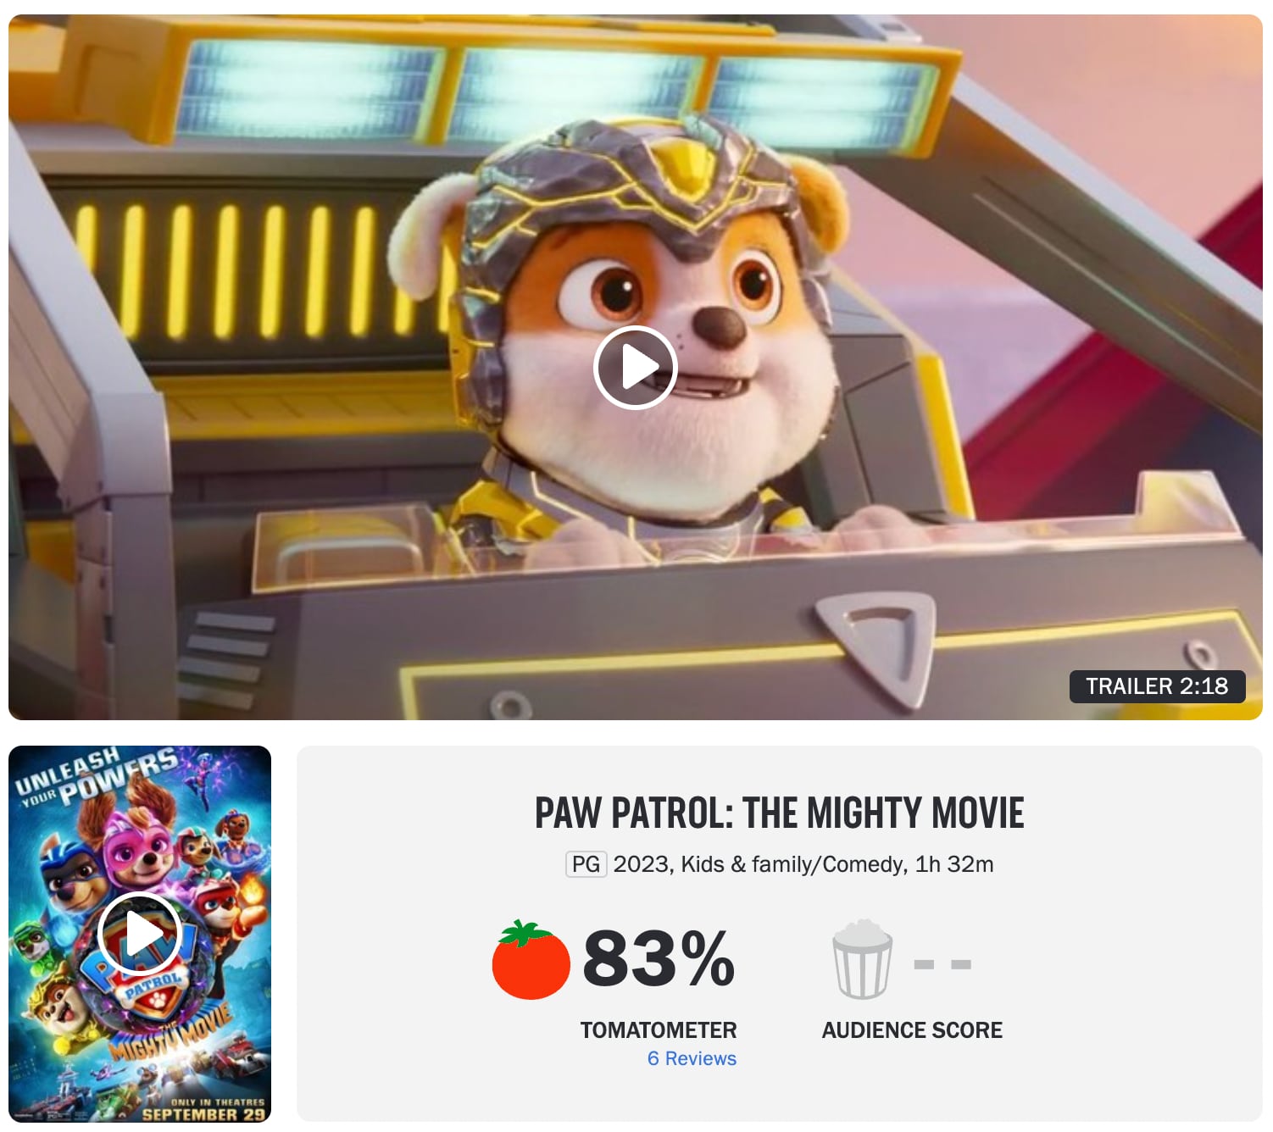Select the 83% Tomatometer score

(x=659, y=958)
